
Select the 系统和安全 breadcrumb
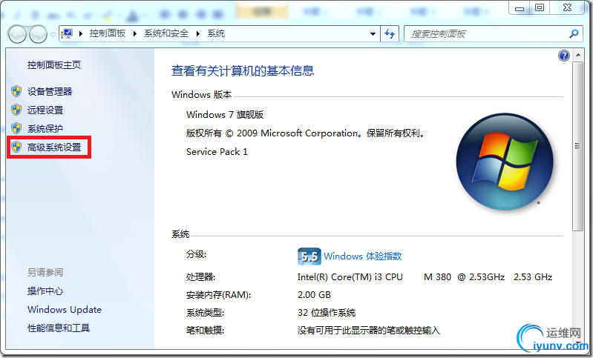[166, 33]
